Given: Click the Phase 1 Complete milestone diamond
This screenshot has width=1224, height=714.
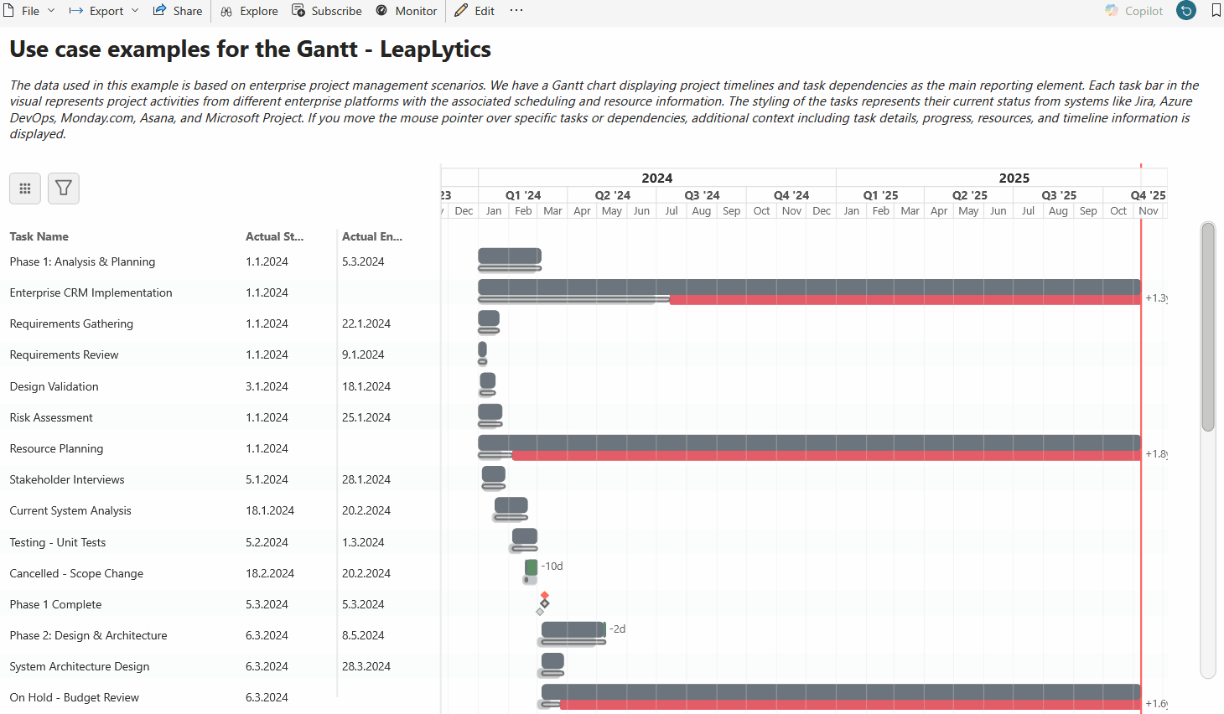Looking at the screenshot, I should (x=545, y=603).
